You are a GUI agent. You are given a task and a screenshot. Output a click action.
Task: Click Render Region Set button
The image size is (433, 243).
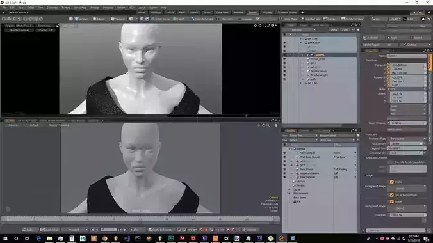point(389,45)
